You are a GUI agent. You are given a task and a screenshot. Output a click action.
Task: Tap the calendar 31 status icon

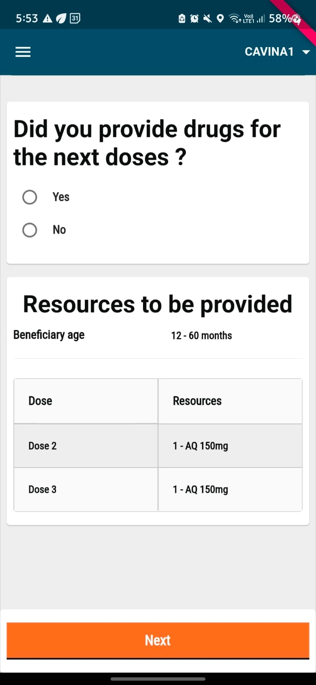coord(75,18)
